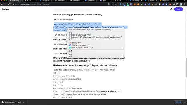Click the browser forward arrow
This screenshot has width=187, height=105.
tap(6, 4)
